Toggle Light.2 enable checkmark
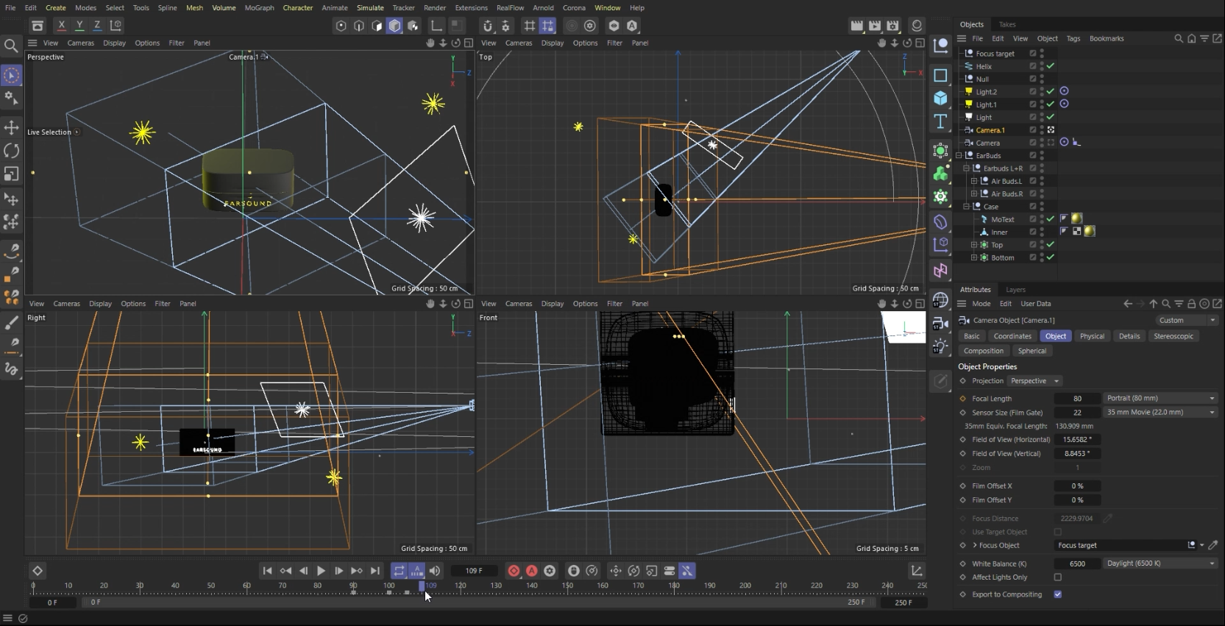Screen dimensions: 1225x626 1051,91
